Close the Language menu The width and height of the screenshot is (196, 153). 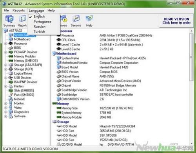click(36, 11)
